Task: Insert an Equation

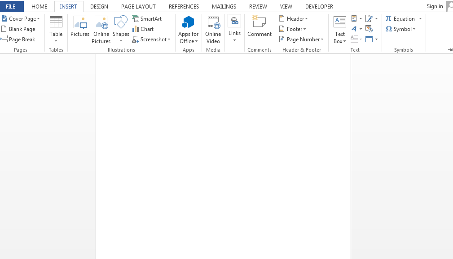Action: (x=401, y=18)
